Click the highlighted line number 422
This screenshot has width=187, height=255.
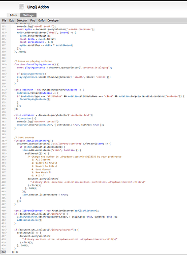pyautogui.click(x=4, y=252)
